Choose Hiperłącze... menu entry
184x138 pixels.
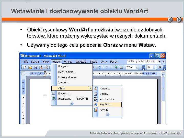[72, 99]
